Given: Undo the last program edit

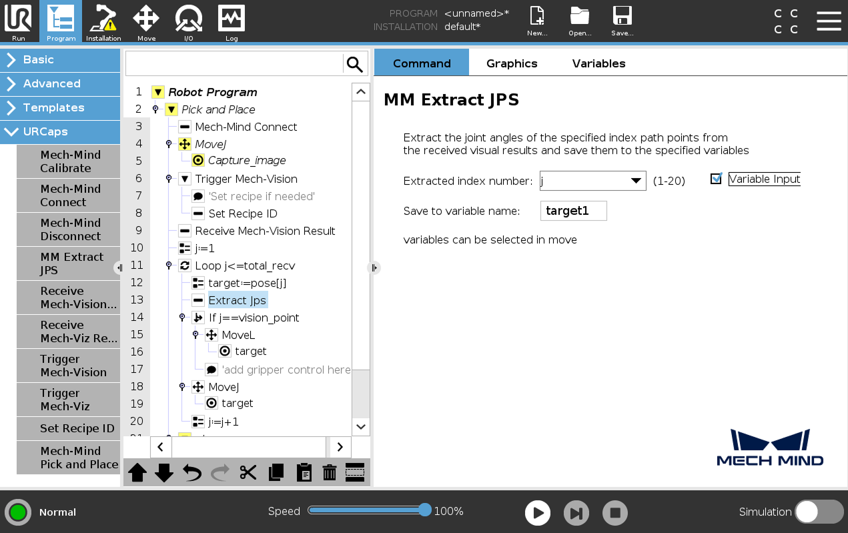Looking at the screenshot, I should click(x=192, y=472).
